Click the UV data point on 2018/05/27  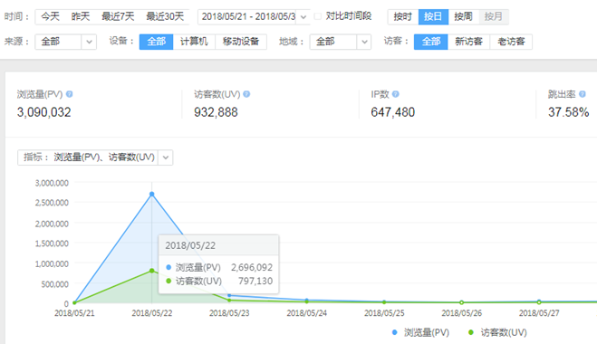click(x=539, y=302)
